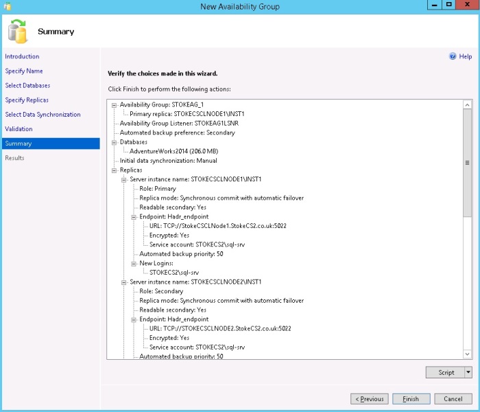480x412 pixels.
Task: Click the database Summary header icon
Action: point(17,32)
